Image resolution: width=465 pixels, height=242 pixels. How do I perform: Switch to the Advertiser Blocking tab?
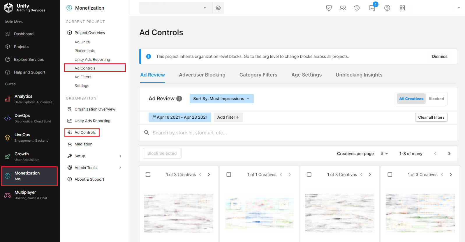point(202,75)
